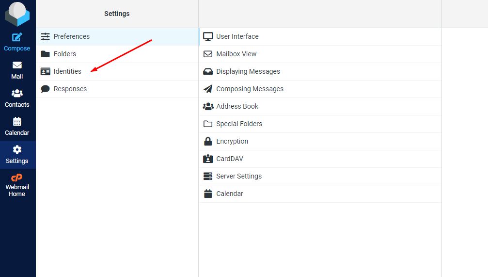488x277 pixels.
Task: Open the Preferences settings section
Action: [x=71, y=36]
